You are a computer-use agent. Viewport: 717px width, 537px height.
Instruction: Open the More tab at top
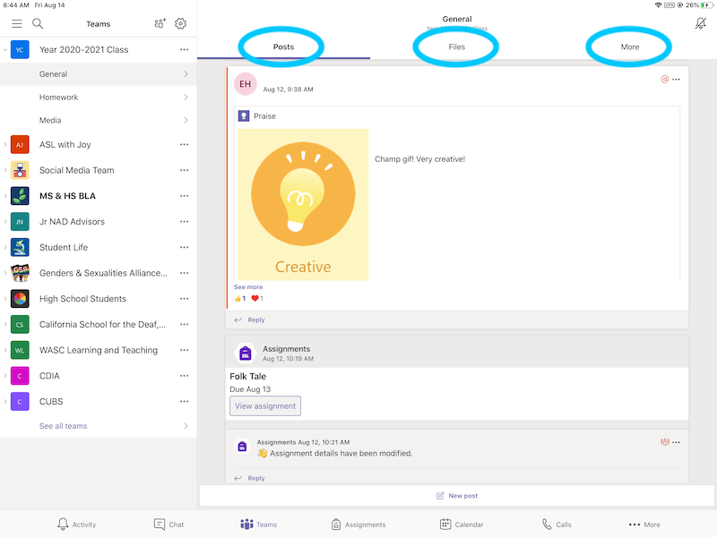tap(630, 47)
